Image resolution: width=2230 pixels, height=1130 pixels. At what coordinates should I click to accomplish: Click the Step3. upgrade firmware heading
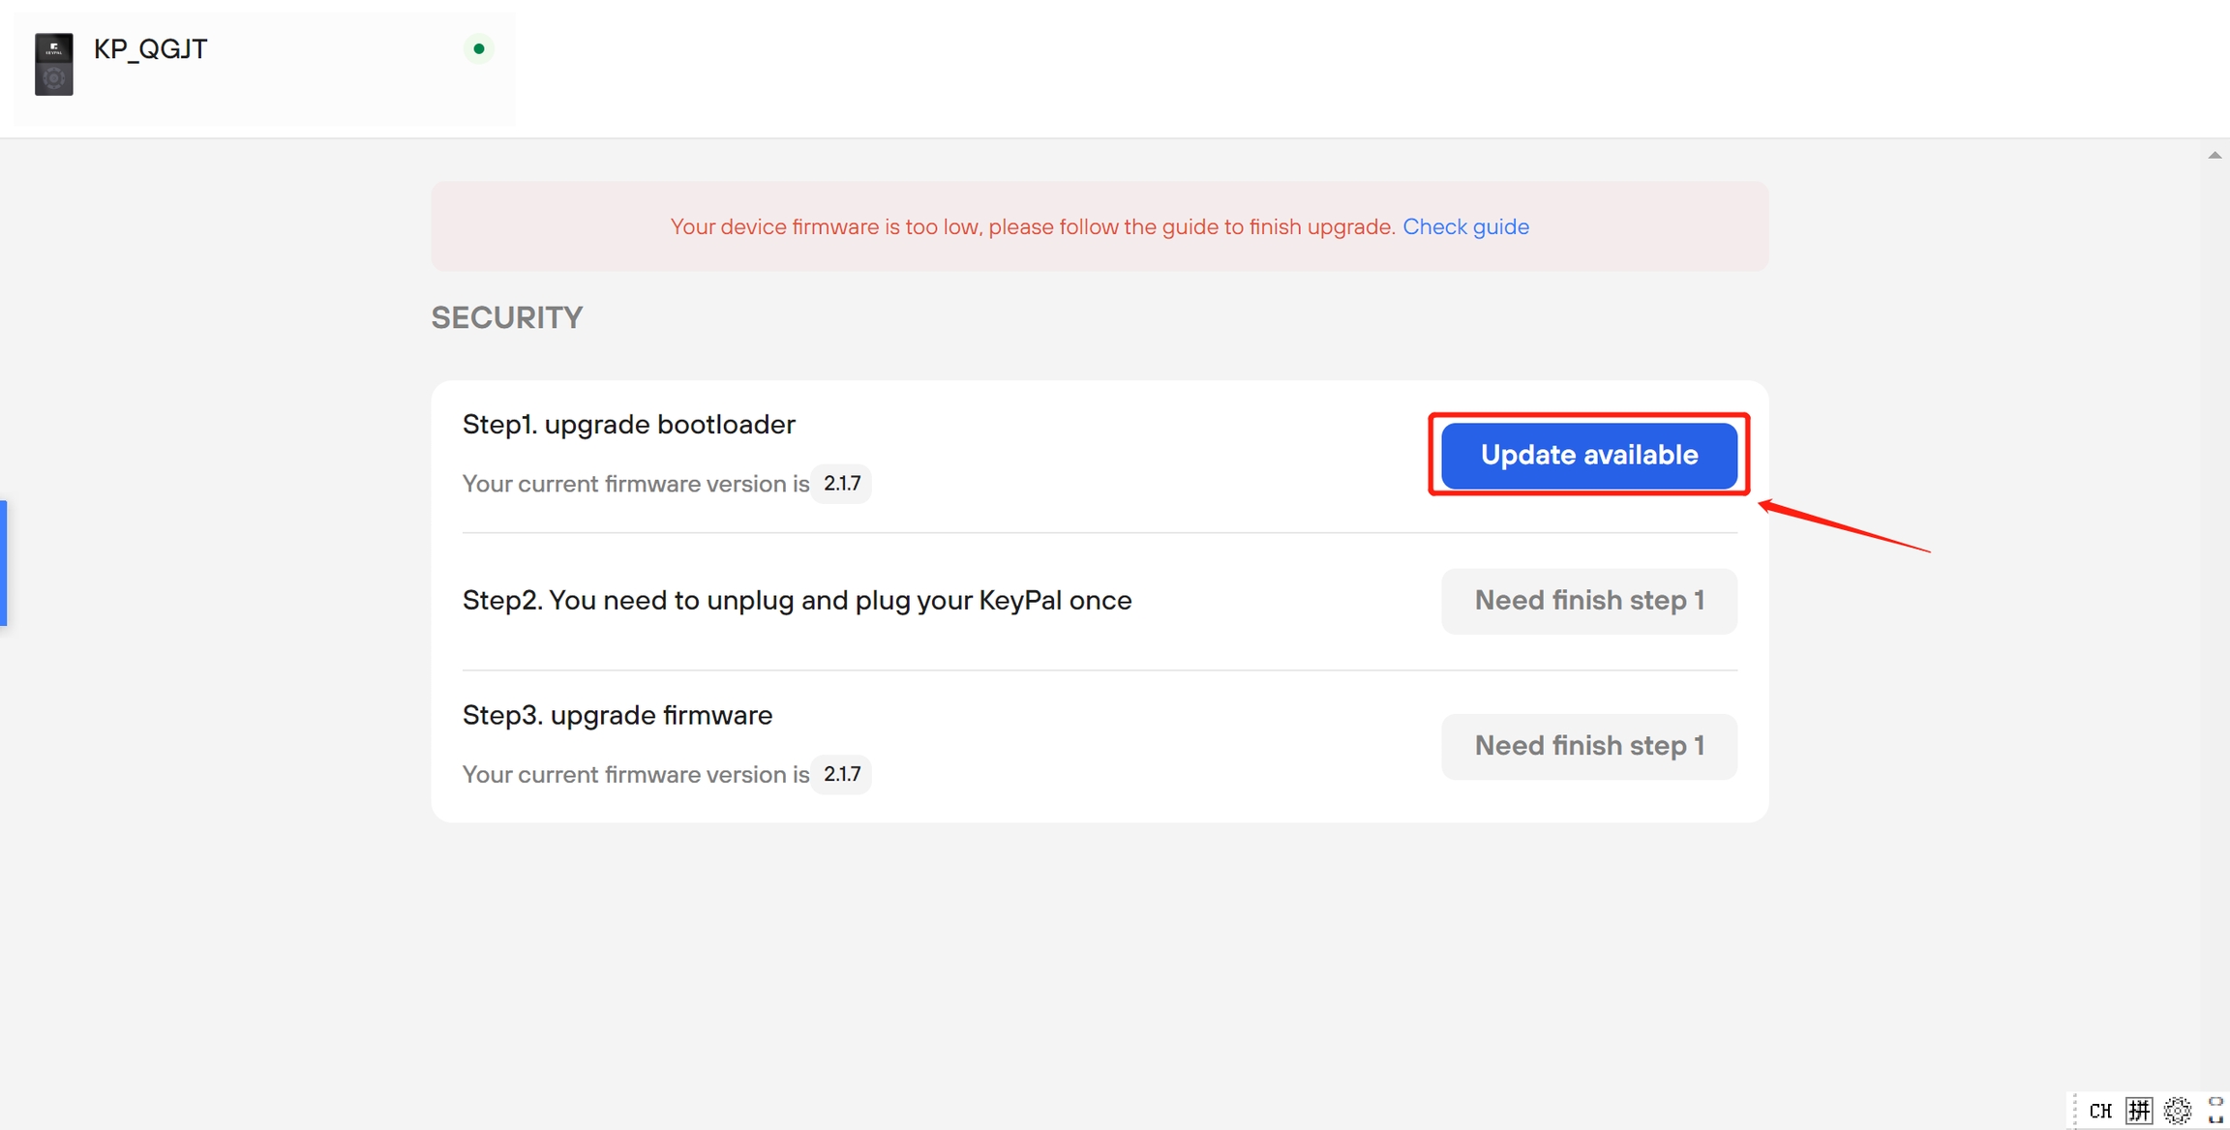point(617,715)
